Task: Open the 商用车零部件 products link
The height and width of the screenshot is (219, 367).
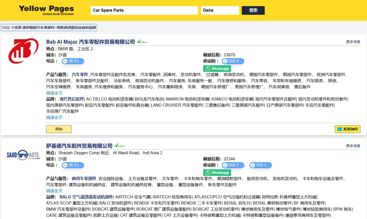Action: click(x=84, y=179)
